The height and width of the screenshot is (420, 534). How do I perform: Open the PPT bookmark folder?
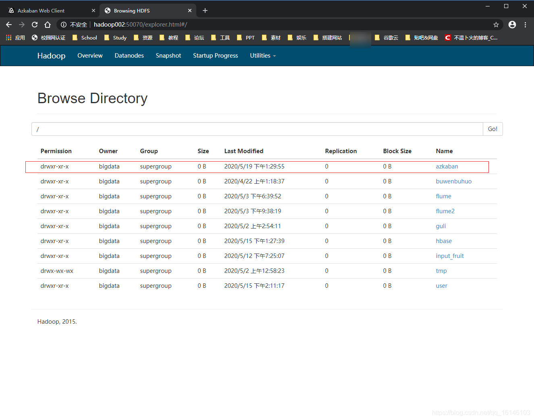coord(246,37)
